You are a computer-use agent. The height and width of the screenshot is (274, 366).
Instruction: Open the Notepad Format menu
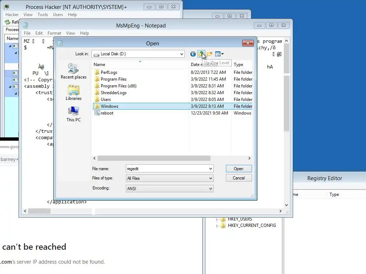(x=54, y=33)
